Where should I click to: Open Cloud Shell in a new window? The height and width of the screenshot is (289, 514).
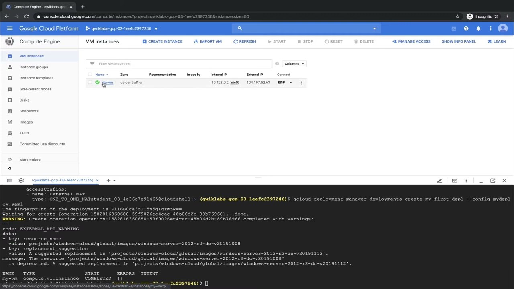pos(493,181)
